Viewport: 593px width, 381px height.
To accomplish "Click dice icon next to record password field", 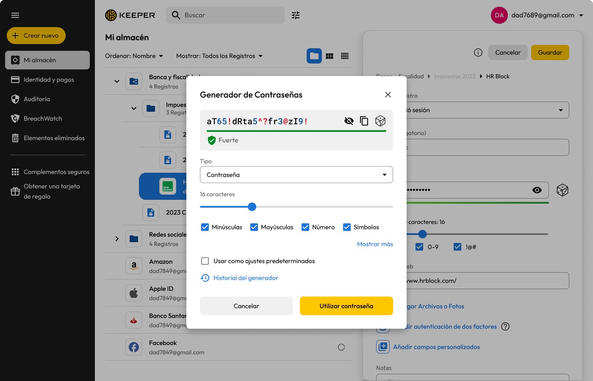I will click(563, 190).
